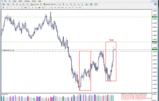Pick the vertical line drawing tool
The width and height of the screenshot is (159, 101).
11,8
